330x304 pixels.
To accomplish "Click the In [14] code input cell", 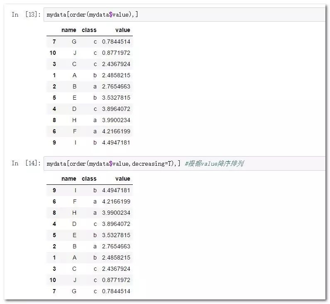I will 184,163.
